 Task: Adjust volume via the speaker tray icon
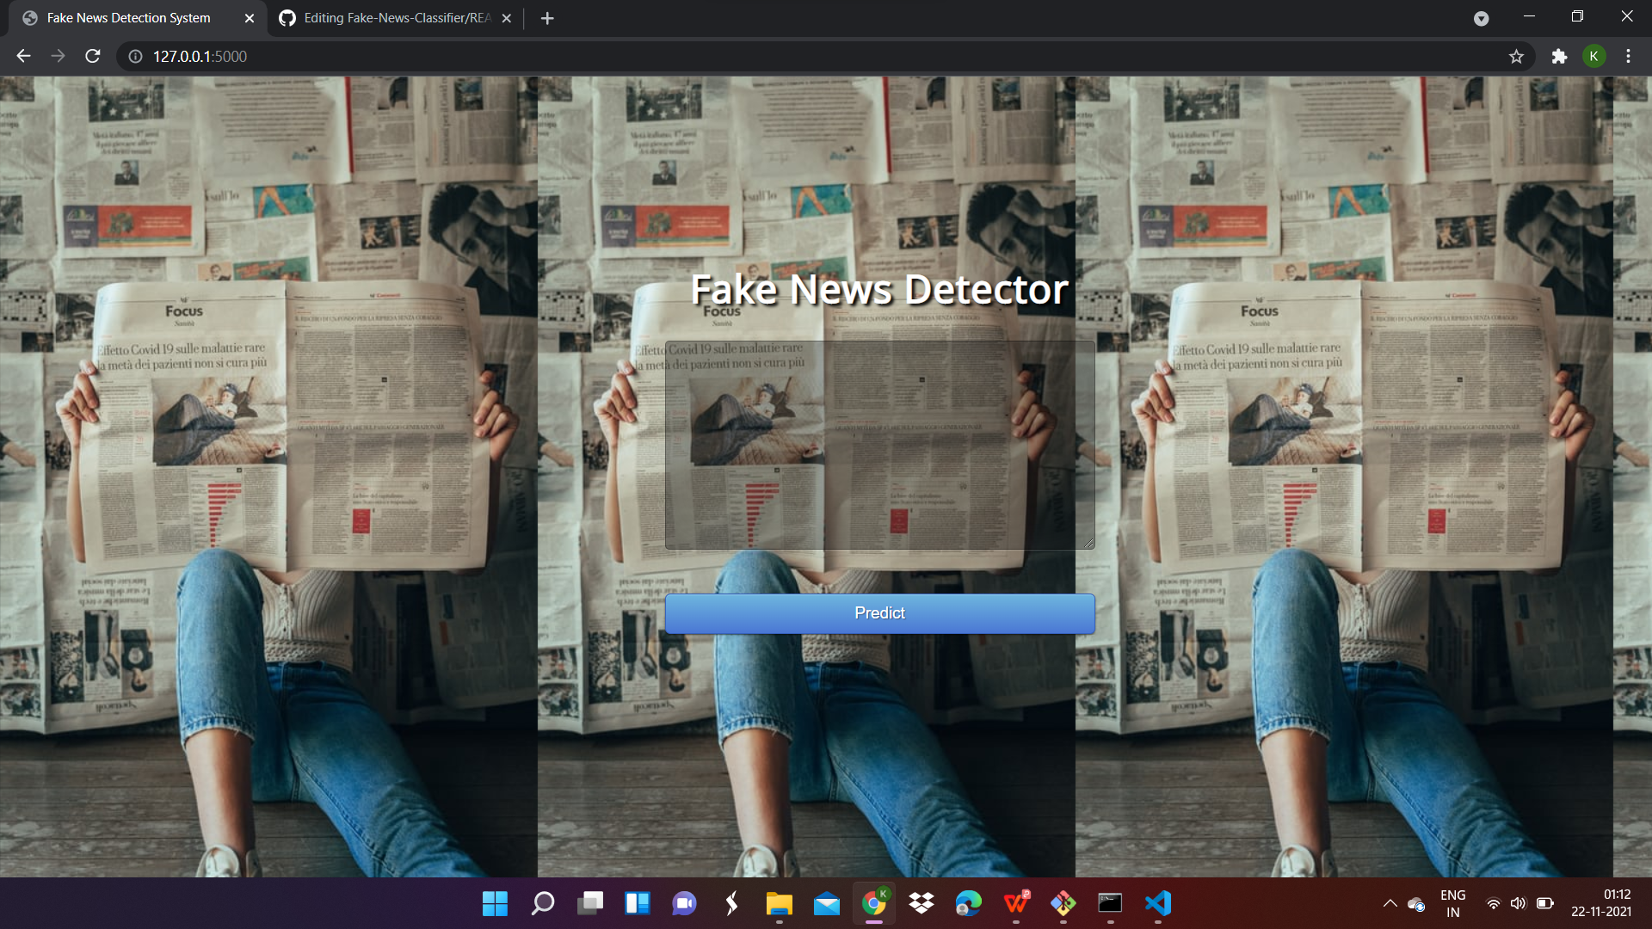[1519, 903]
